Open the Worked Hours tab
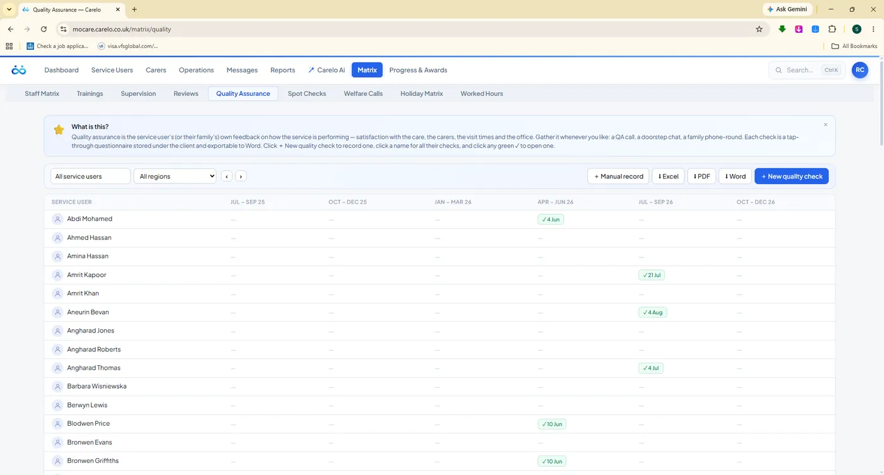 482,94
